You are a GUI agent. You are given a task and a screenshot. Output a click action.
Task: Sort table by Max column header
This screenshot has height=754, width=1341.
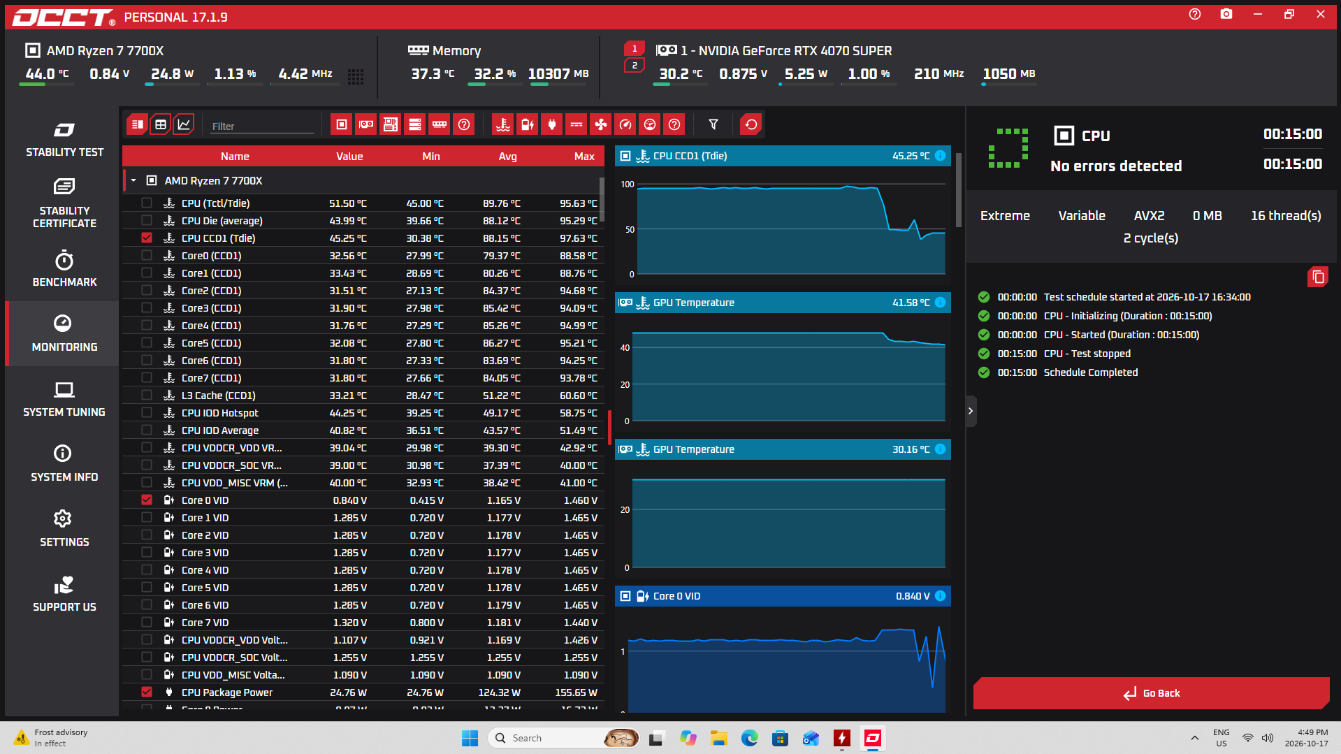coord(584,157)
